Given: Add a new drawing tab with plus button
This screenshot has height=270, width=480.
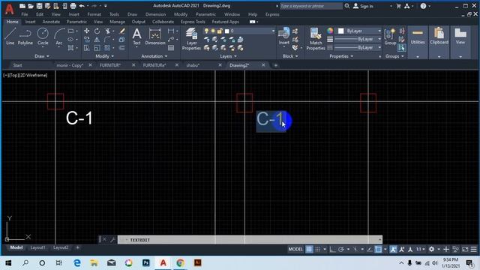Looking at the screenshot, I should pos(275,65).
